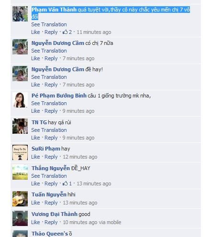
Task: Visit Thảo Queen's profile name link
Action: (x=50, y=234)
